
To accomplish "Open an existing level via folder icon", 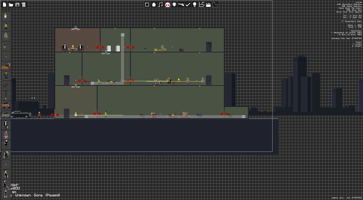I will click(x=11, y=5).
